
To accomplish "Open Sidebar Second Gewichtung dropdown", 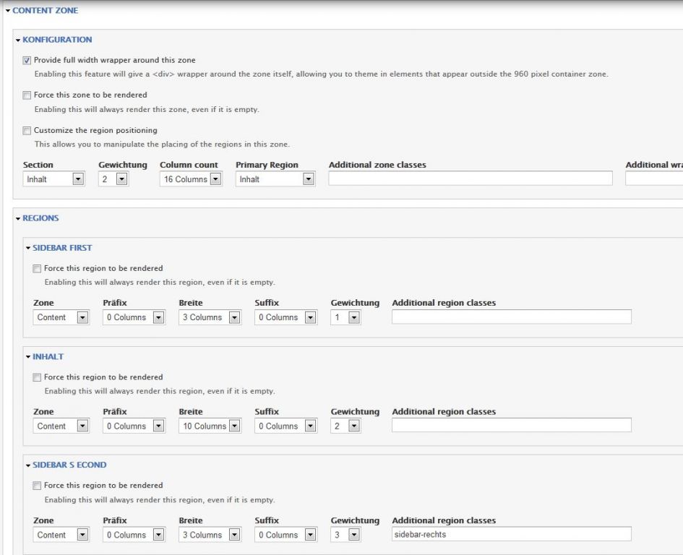I will pyautogui.click(x=345, y=535).
